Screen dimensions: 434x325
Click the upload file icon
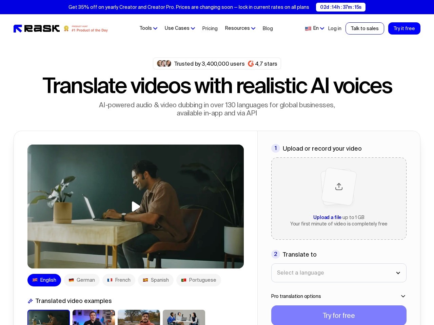pos(339,187)
